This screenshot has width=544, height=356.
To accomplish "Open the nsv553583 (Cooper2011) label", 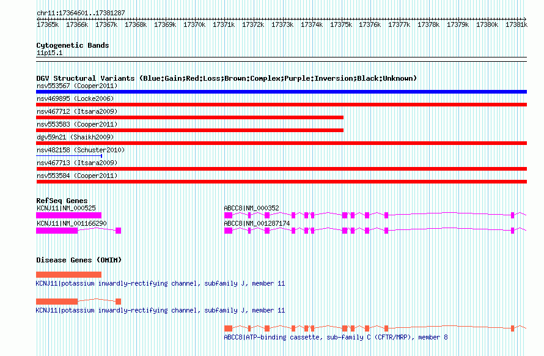I will point(77,124).
